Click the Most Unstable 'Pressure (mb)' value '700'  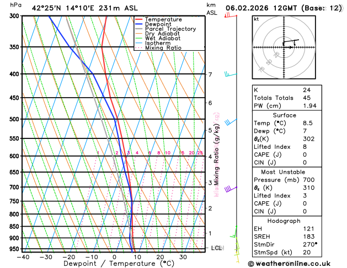309,180
